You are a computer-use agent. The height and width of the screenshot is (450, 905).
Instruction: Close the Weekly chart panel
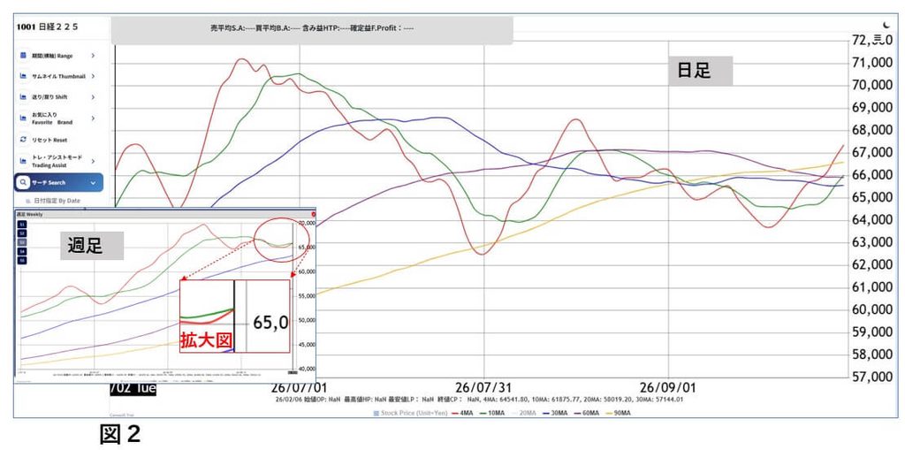314,214
